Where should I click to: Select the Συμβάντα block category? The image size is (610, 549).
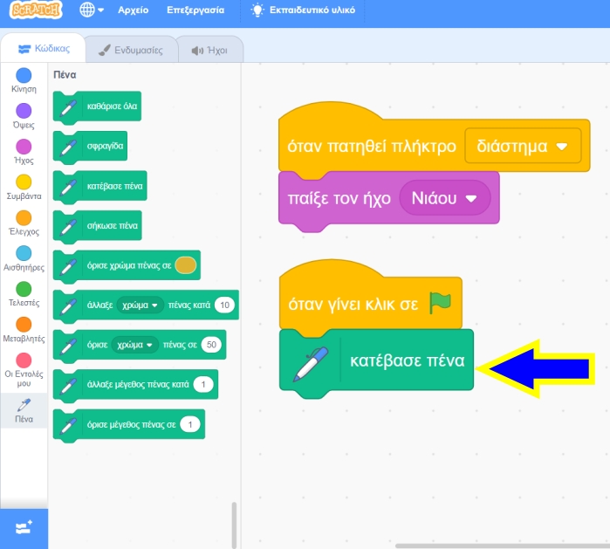pyautogui.click(x=24, y=187)
